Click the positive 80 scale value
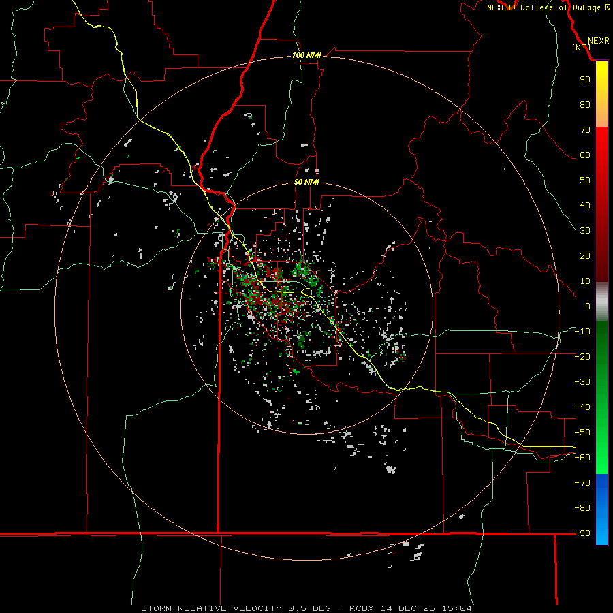The width and height of the screenshot is (613, 613). tap(585, 104)
